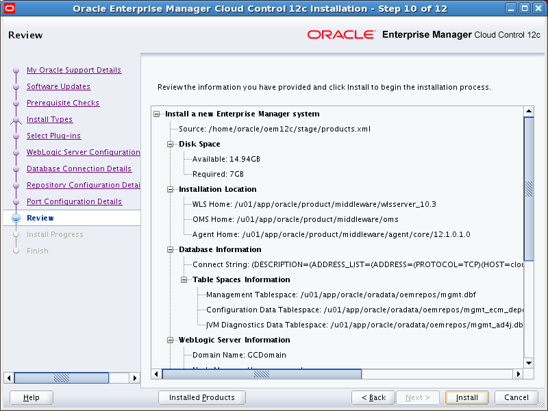Click the review pane horizontal scrollbar thumb

(262, 374)
